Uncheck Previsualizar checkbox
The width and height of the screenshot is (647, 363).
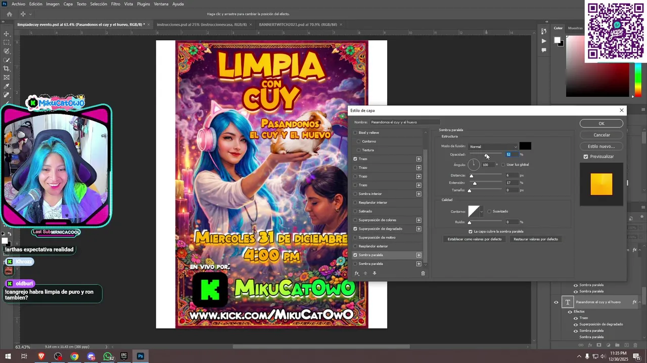coord(586,156)
